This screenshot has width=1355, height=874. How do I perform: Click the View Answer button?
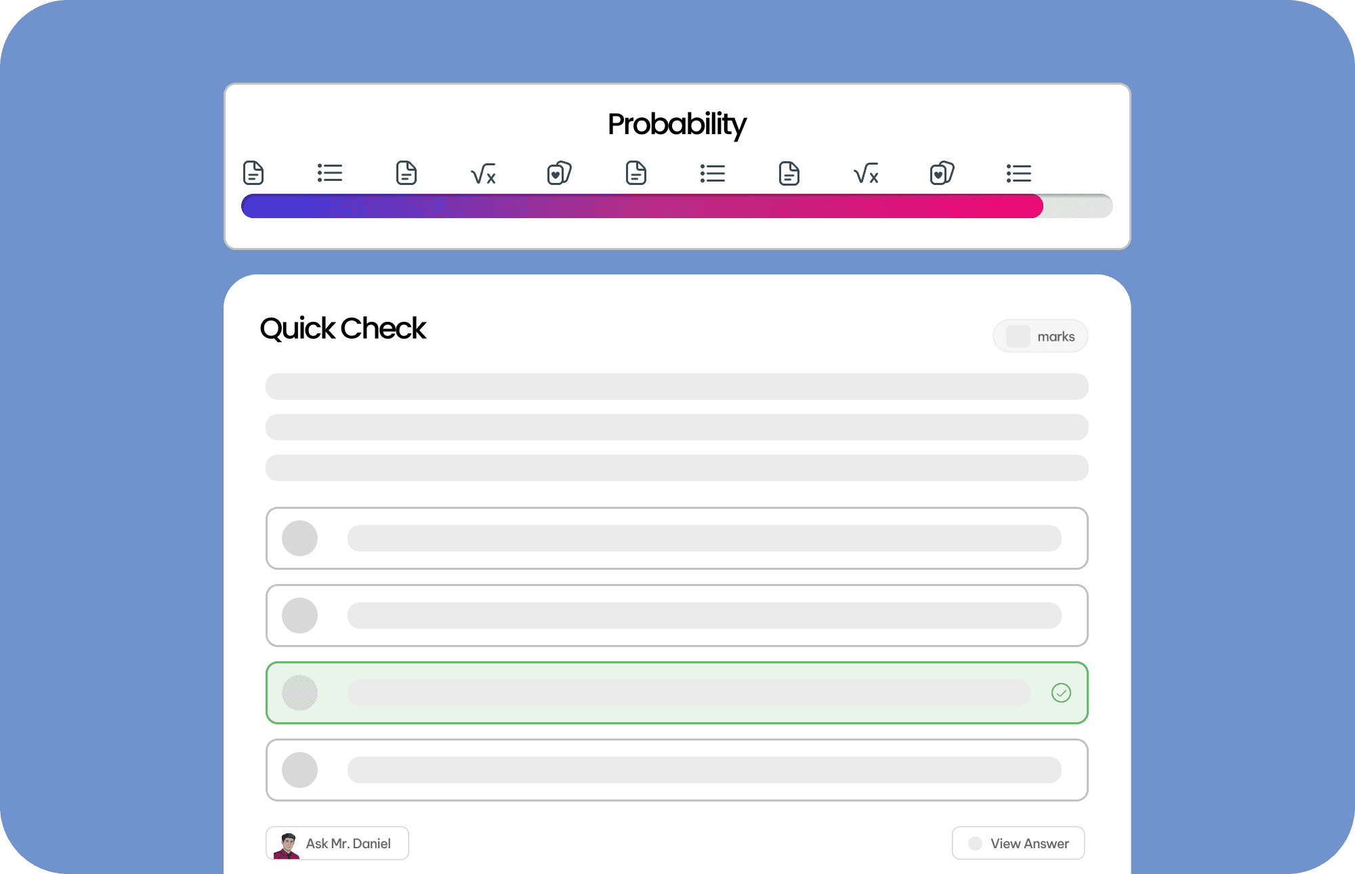(x=1018, y=843)
